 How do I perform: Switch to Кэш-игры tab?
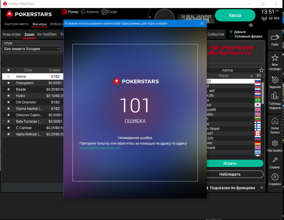[12, 34]
